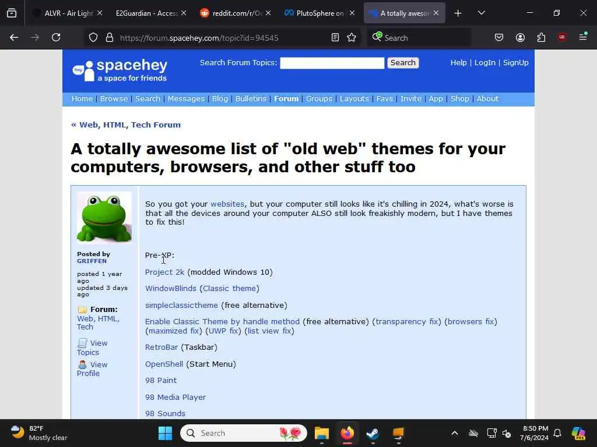
Task: Open the View Topics link
Action: click(92, 347)
